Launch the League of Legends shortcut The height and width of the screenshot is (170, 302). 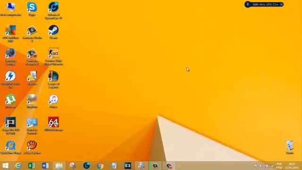pos(53,80)
